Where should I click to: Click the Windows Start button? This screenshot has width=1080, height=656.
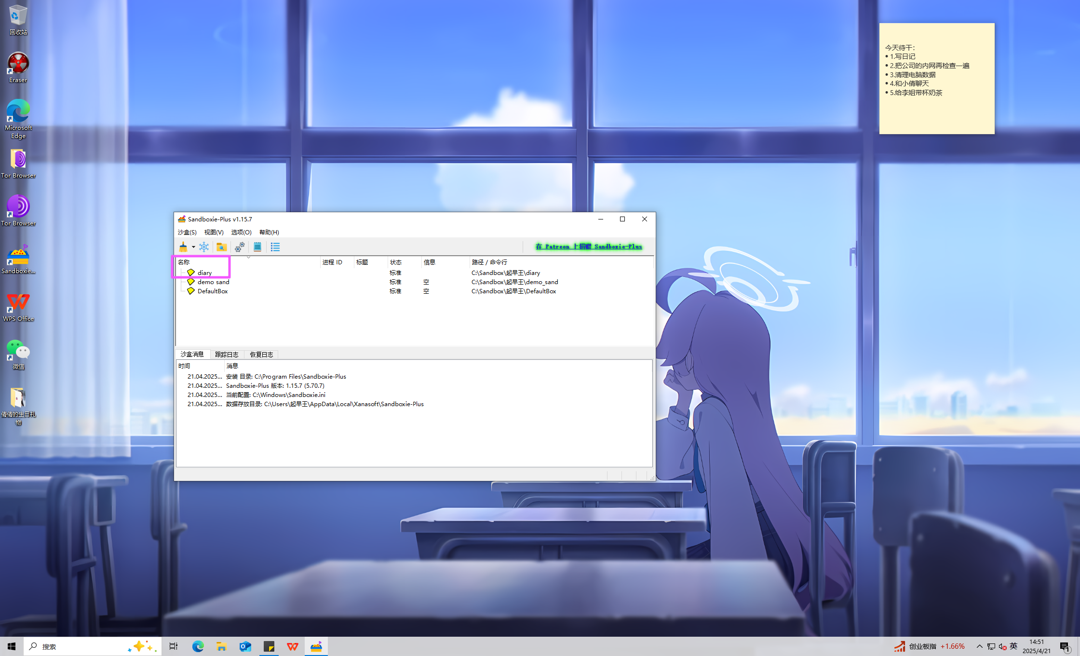(x=12, y=646)
